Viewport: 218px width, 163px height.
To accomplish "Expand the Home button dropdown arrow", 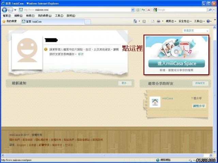I will [x=139, y=21].
